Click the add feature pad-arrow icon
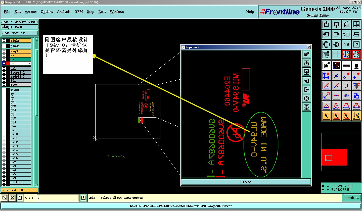 click(326, 66)
